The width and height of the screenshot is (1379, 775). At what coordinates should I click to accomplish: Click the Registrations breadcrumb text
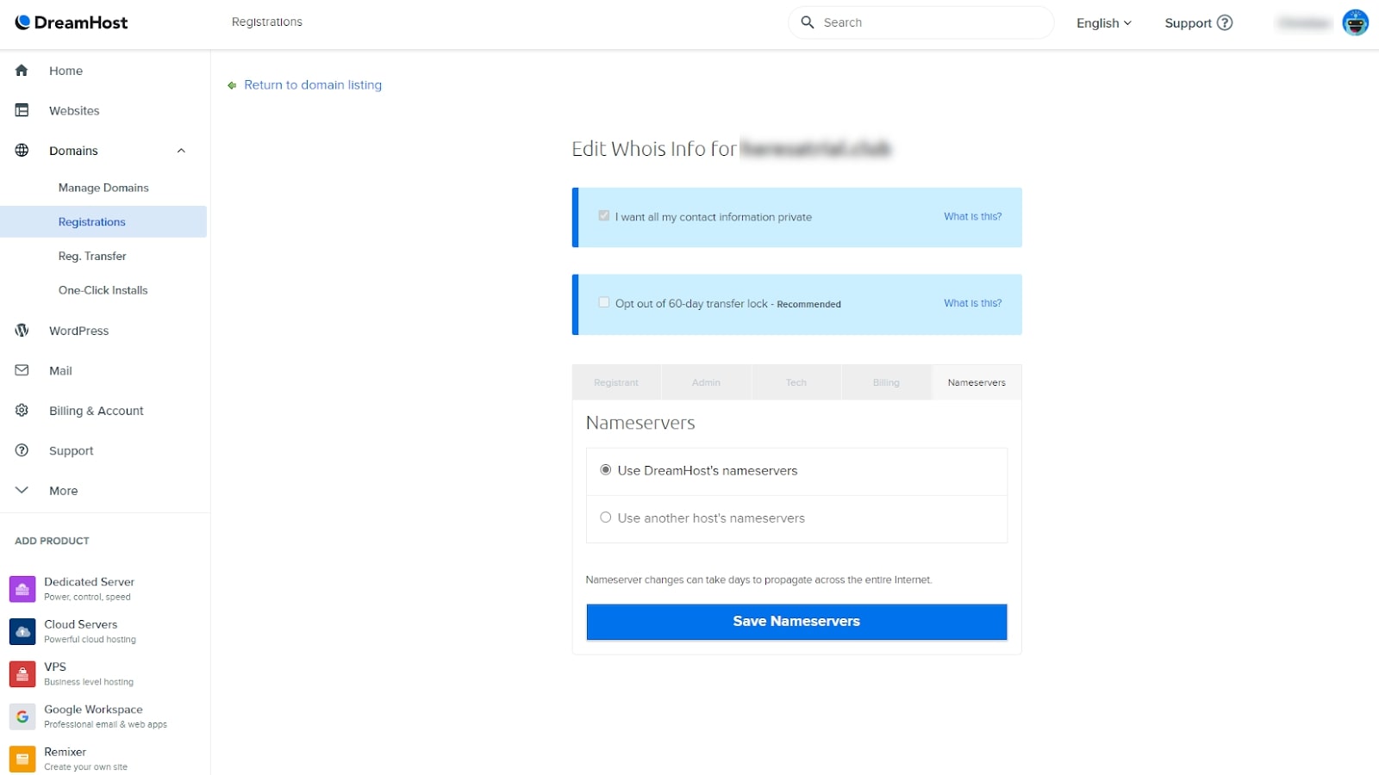tap(267, 22)
